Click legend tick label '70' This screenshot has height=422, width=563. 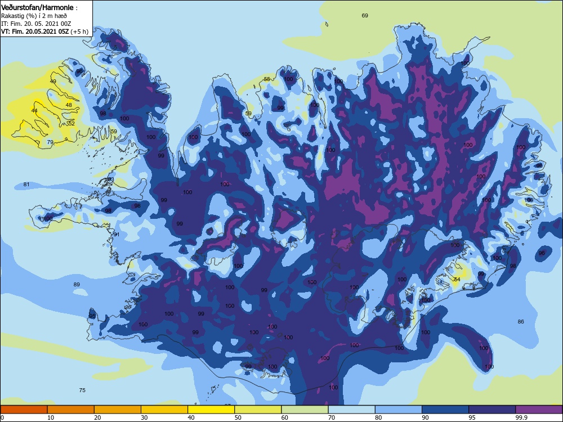[x=332, y=417]
